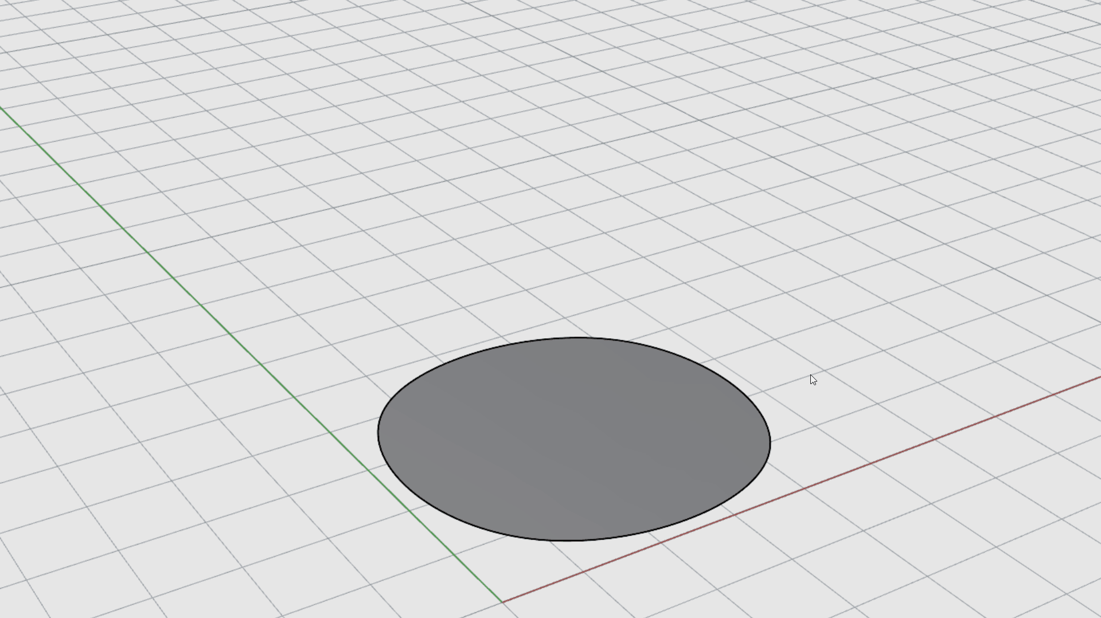Click the lower-right area of disc surface

click(677, 487)
